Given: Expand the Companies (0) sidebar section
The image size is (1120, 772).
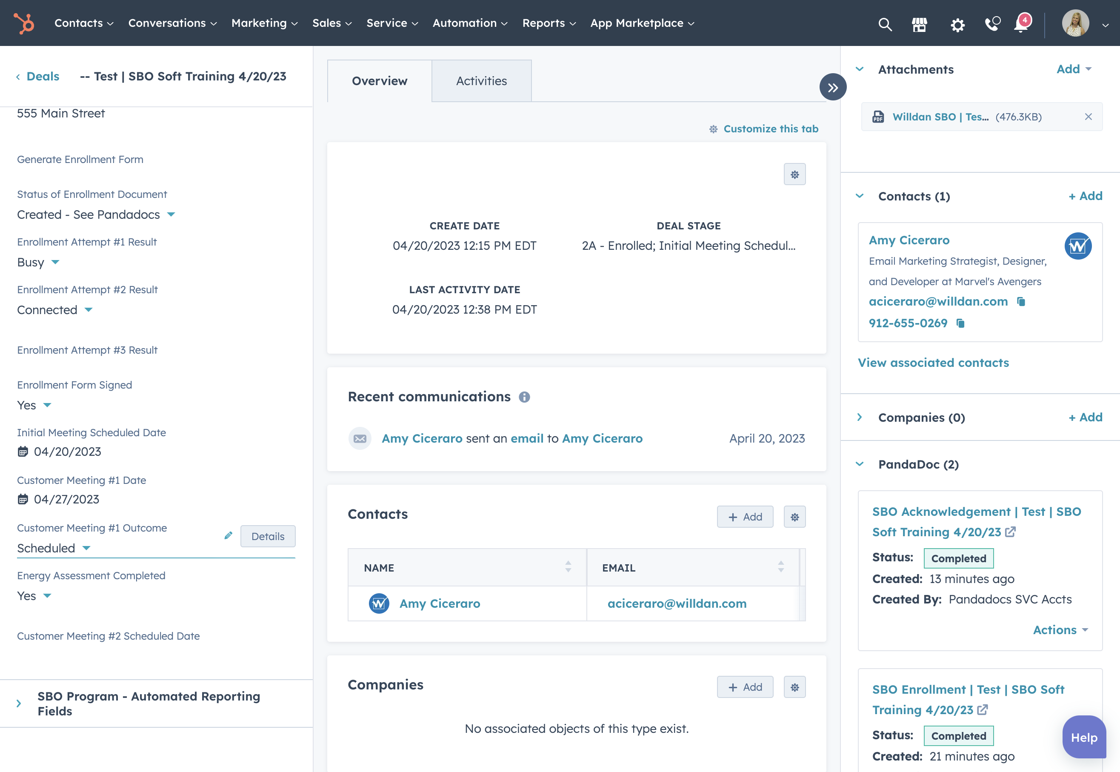Looking at the screenshot, I should [859, 417].
